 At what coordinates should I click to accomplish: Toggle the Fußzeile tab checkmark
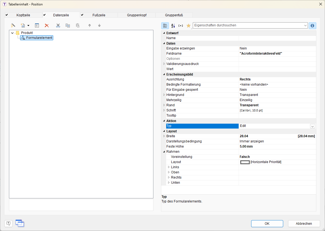point(82,15)
